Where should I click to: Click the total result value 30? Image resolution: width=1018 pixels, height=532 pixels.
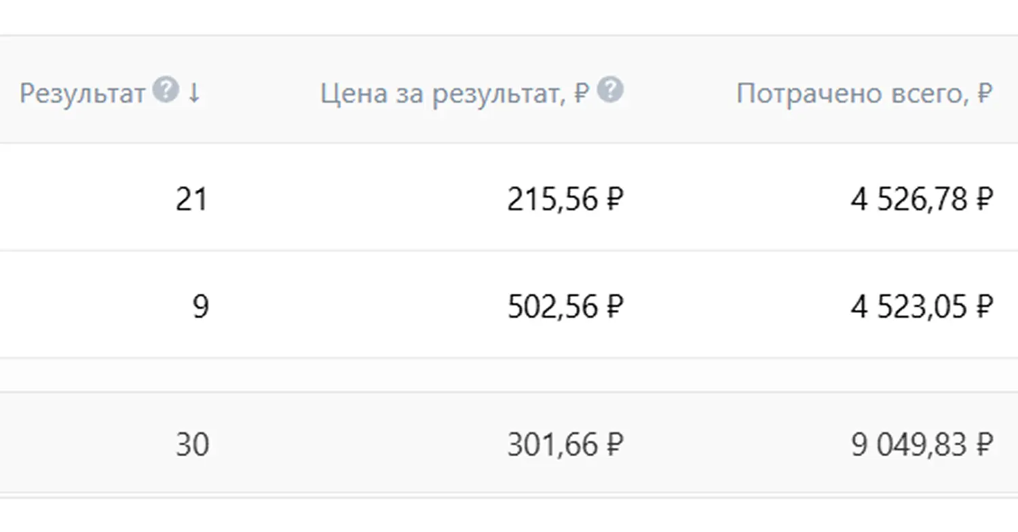coord(192,445)
